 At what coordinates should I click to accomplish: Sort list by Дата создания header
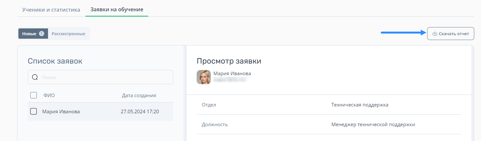(x=139, y=95)
